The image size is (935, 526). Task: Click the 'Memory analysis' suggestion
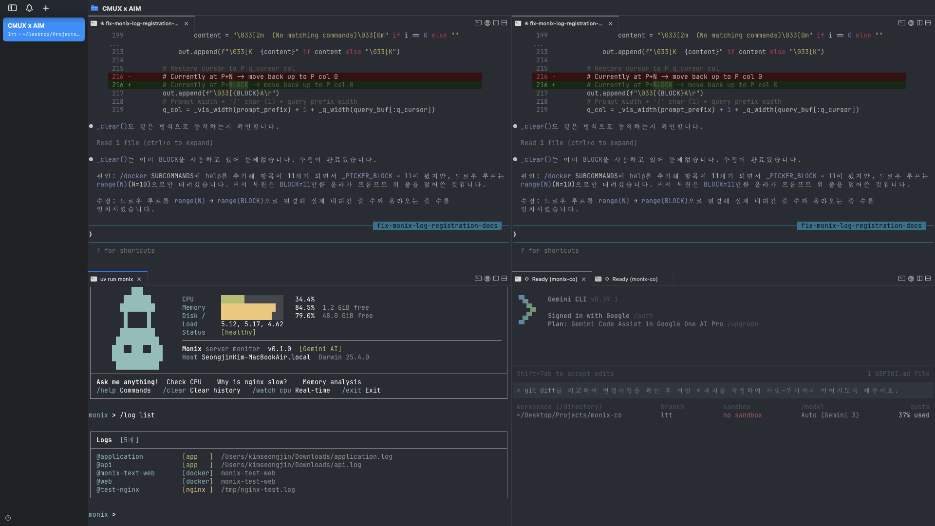(332, 382)
